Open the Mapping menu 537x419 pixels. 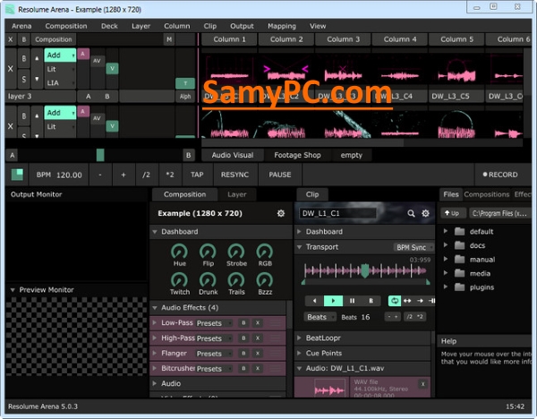(x=282, y=26)
